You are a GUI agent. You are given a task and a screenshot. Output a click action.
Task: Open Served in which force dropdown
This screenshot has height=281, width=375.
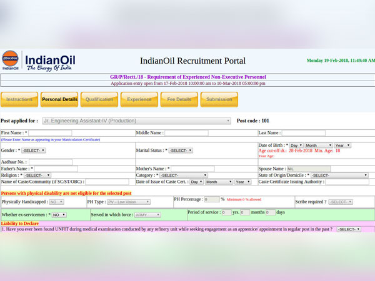click(x=147, y=215)
